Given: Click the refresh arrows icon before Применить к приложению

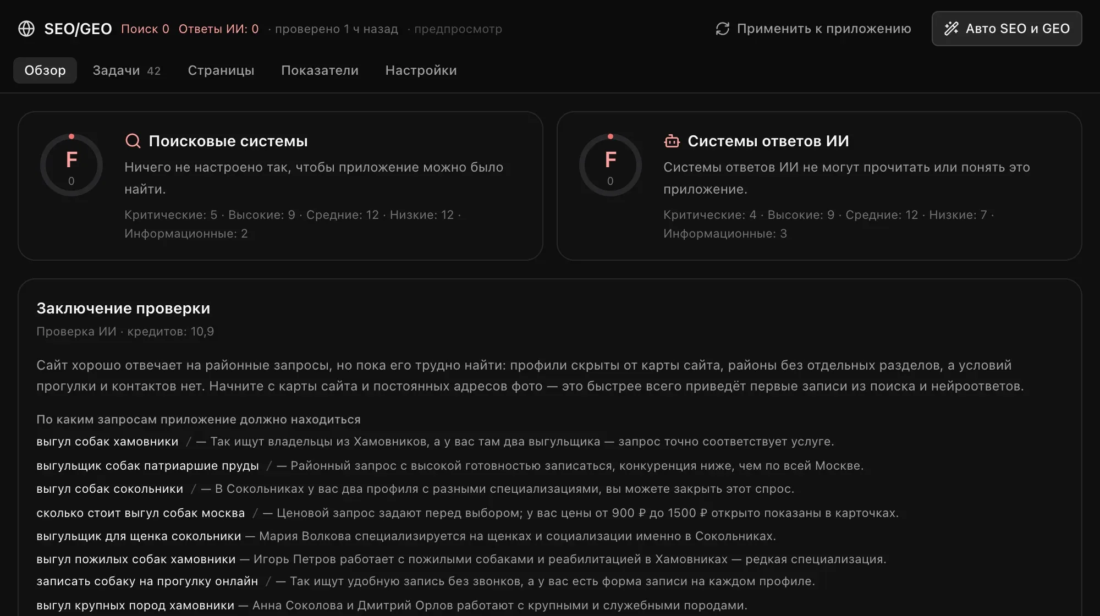Looking at the screenshot, I should pos(722,29).
